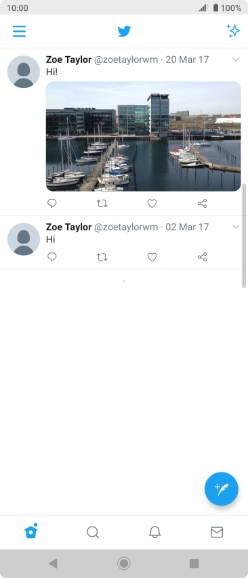Reply to the 20 Mar 17 tweet
248x578 pixels.
point(52,203)
